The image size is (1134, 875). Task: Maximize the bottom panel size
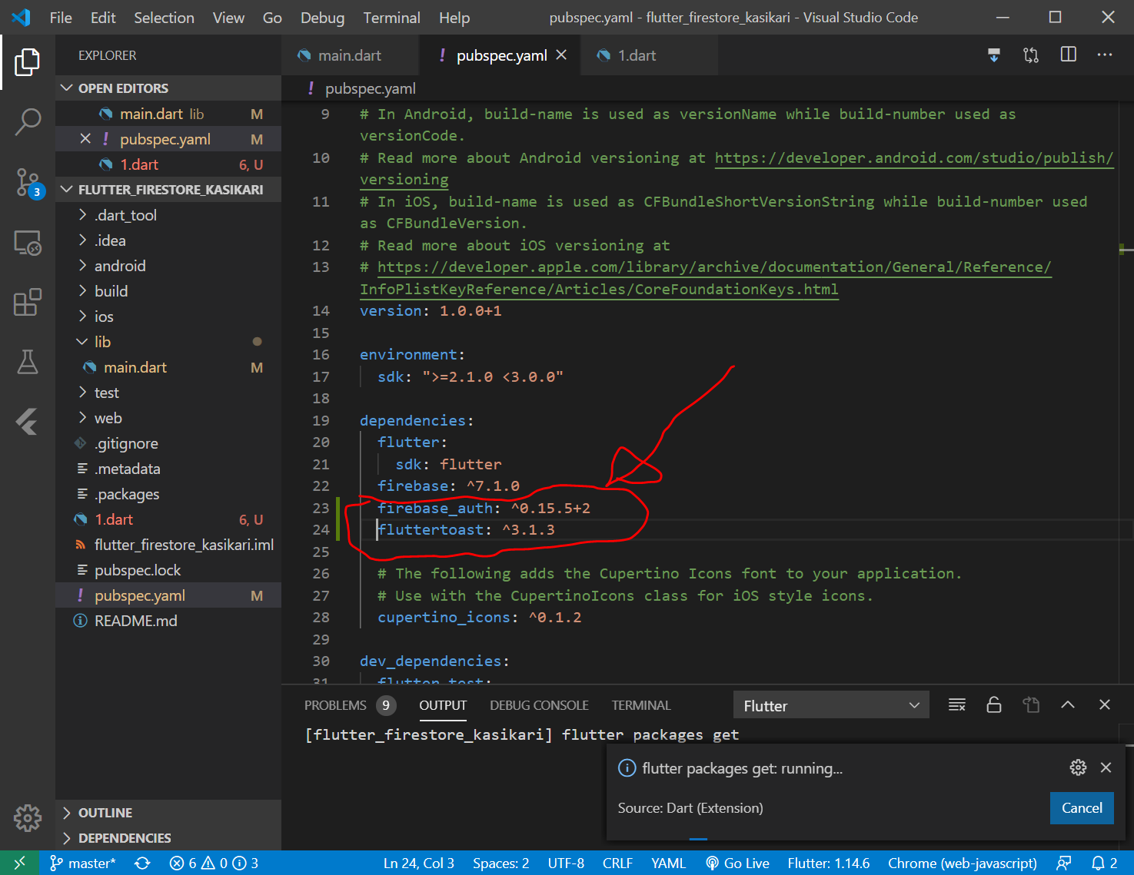(x=1068, y=704)
